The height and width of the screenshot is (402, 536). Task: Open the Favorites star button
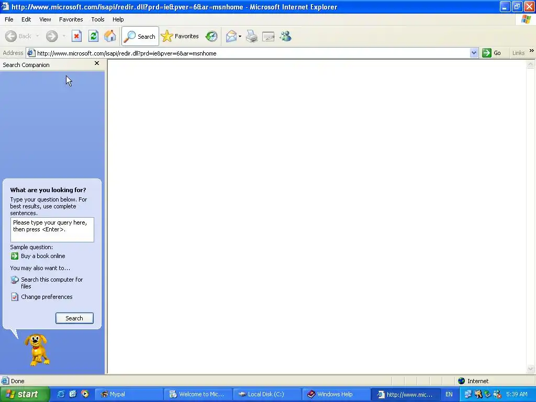tap(180, 36)
